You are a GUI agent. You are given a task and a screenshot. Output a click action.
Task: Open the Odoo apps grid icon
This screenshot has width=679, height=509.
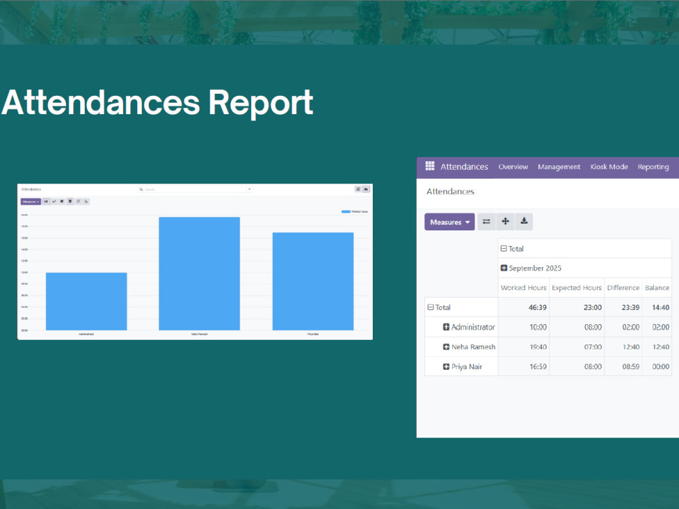pyautogui.click(x=430, y=166)
